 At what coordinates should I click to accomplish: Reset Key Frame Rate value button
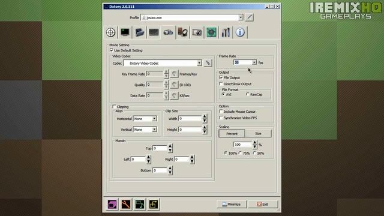[x=174, y=74]
